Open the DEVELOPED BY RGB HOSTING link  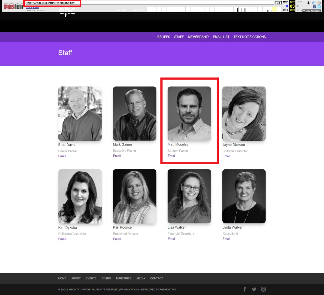[158, 289]
